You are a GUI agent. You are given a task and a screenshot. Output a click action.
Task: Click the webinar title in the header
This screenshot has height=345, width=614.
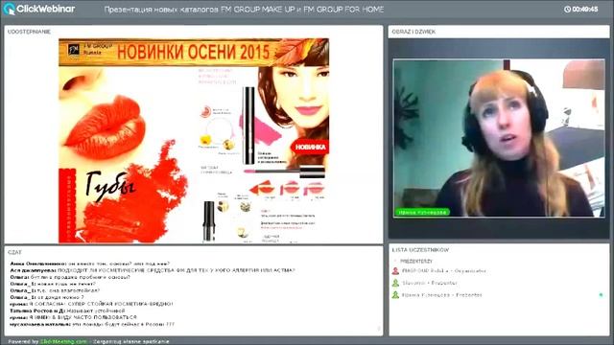coord(244,10)
